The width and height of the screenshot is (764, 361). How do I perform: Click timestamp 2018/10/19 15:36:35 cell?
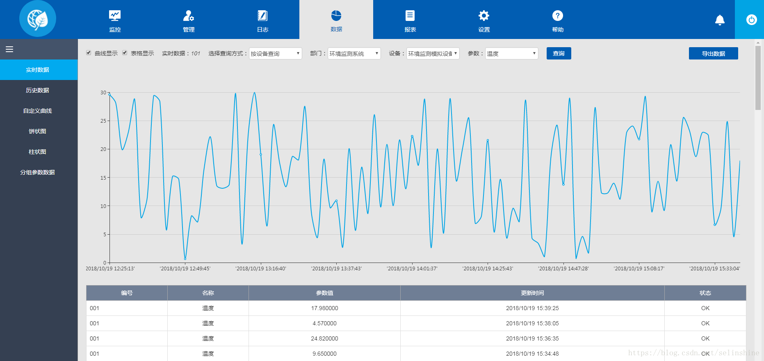point(532,338)
